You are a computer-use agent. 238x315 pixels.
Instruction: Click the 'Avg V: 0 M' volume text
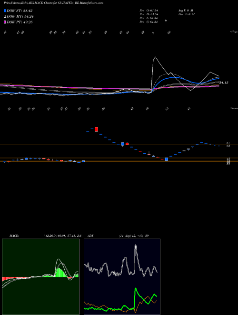click(186, 10)
